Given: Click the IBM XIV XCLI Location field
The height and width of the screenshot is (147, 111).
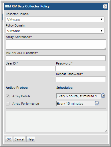Looking at the screenshot, I should 55,58.
